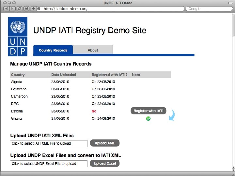This screenshot has height=176, width=235.
Task: Click the site favicon in the address bar
Action: coord(39,9)
